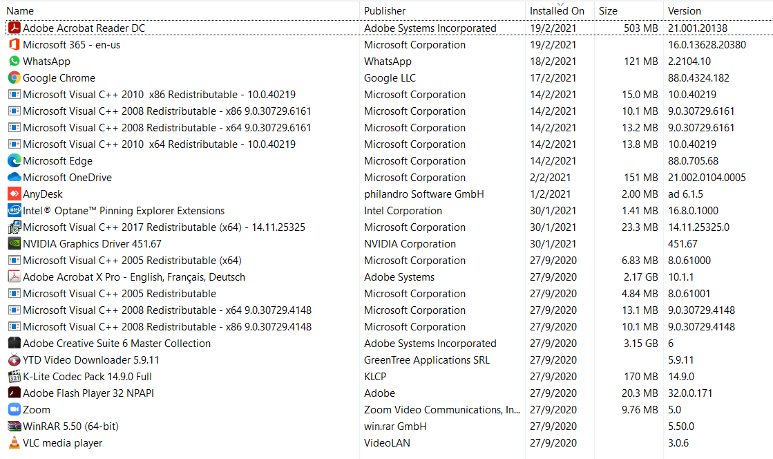
Task: Select YTD Video Downloader 5.9.11 name
Action: 90,359
